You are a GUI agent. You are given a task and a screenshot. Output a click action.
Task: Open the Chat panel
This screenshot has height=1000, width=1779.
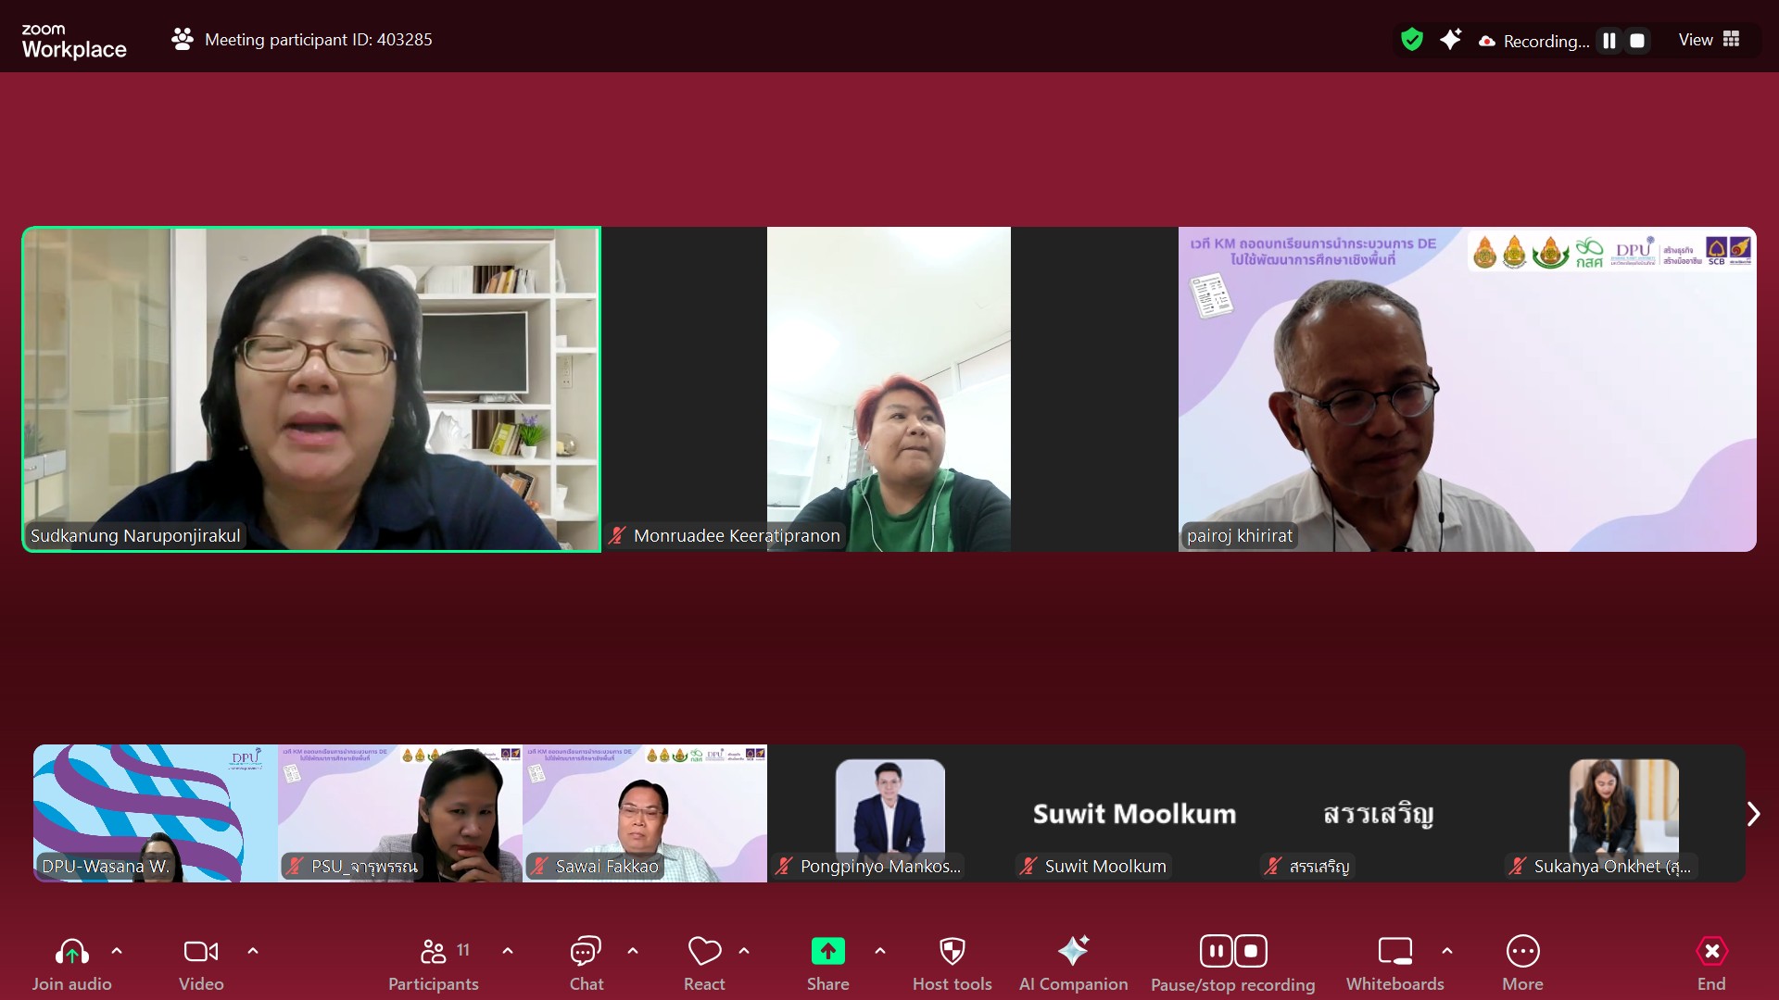point(586,963)
